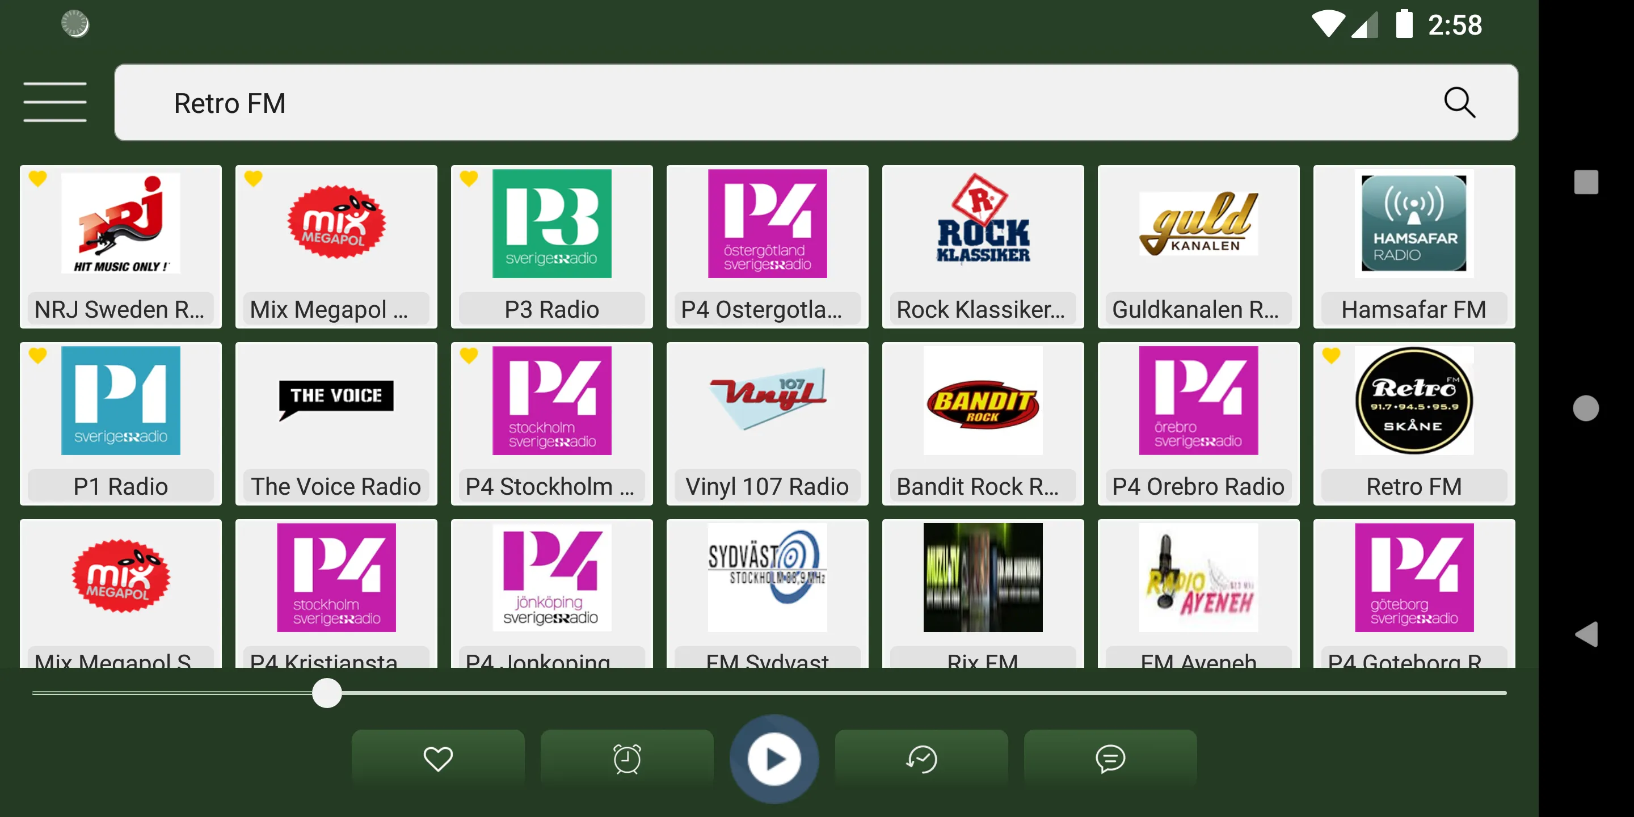
Task: Toggle favorite heart on P4 Stockholm
Action: pos(469,356)
